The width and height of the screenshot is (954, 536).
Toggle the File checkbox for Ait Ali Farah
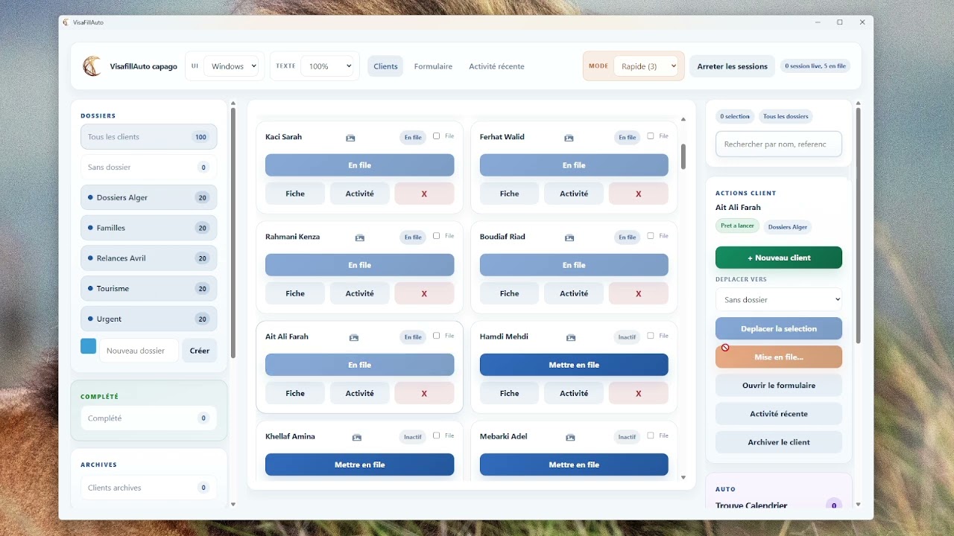437,336
